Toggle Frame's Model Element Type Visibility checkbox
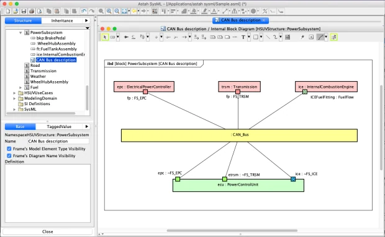Screen dimensions: 385x237 coord(9,149)
